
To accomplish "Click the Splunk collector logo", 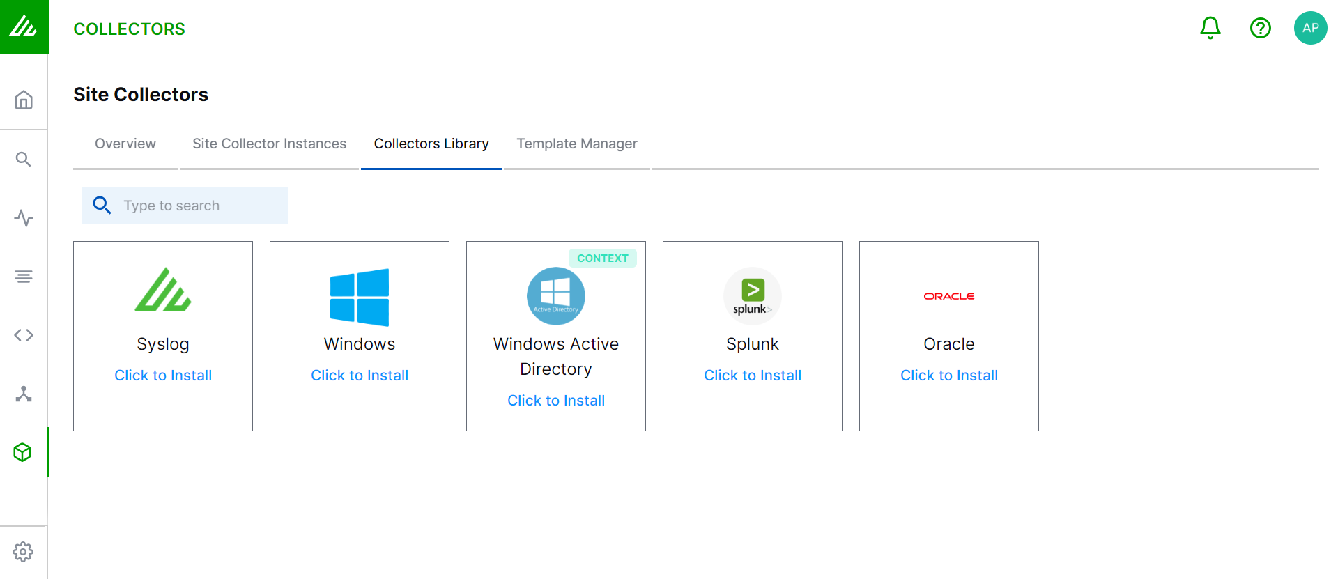I will click(753, 296).
